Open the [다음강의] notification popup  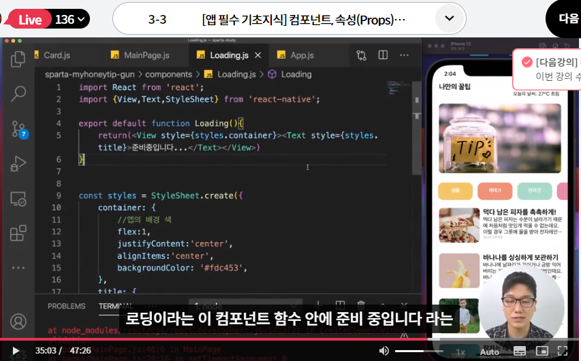point(547,69)
